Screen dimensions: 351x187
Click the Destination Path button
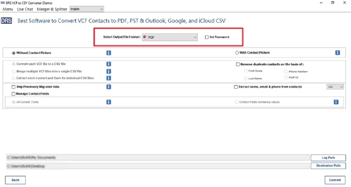pos(328,166)
